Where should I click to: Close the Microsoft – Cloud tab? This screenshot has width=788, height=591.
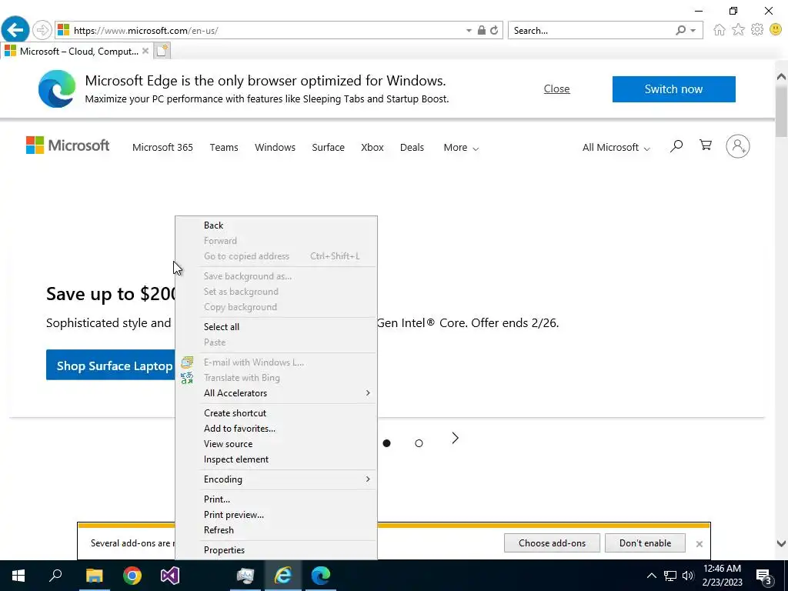pos(145,51)
